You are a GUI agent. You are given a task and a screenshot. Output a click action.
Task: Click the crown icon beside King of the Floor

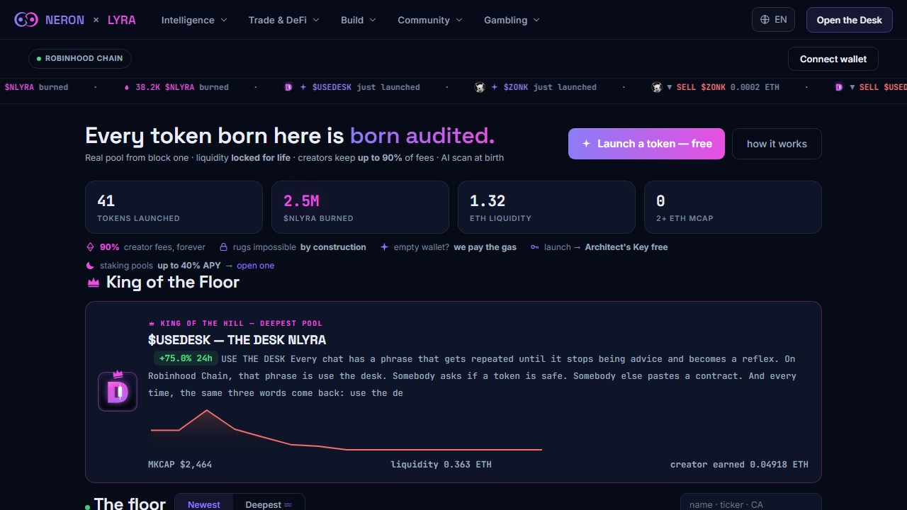point(93,283)
